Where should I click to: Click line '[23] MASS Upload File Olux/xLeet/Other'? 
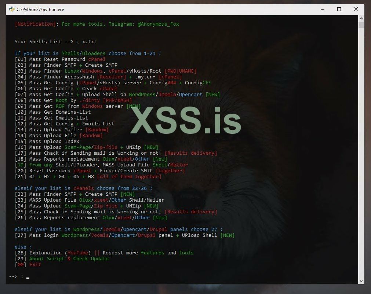(x=90, y=200)
